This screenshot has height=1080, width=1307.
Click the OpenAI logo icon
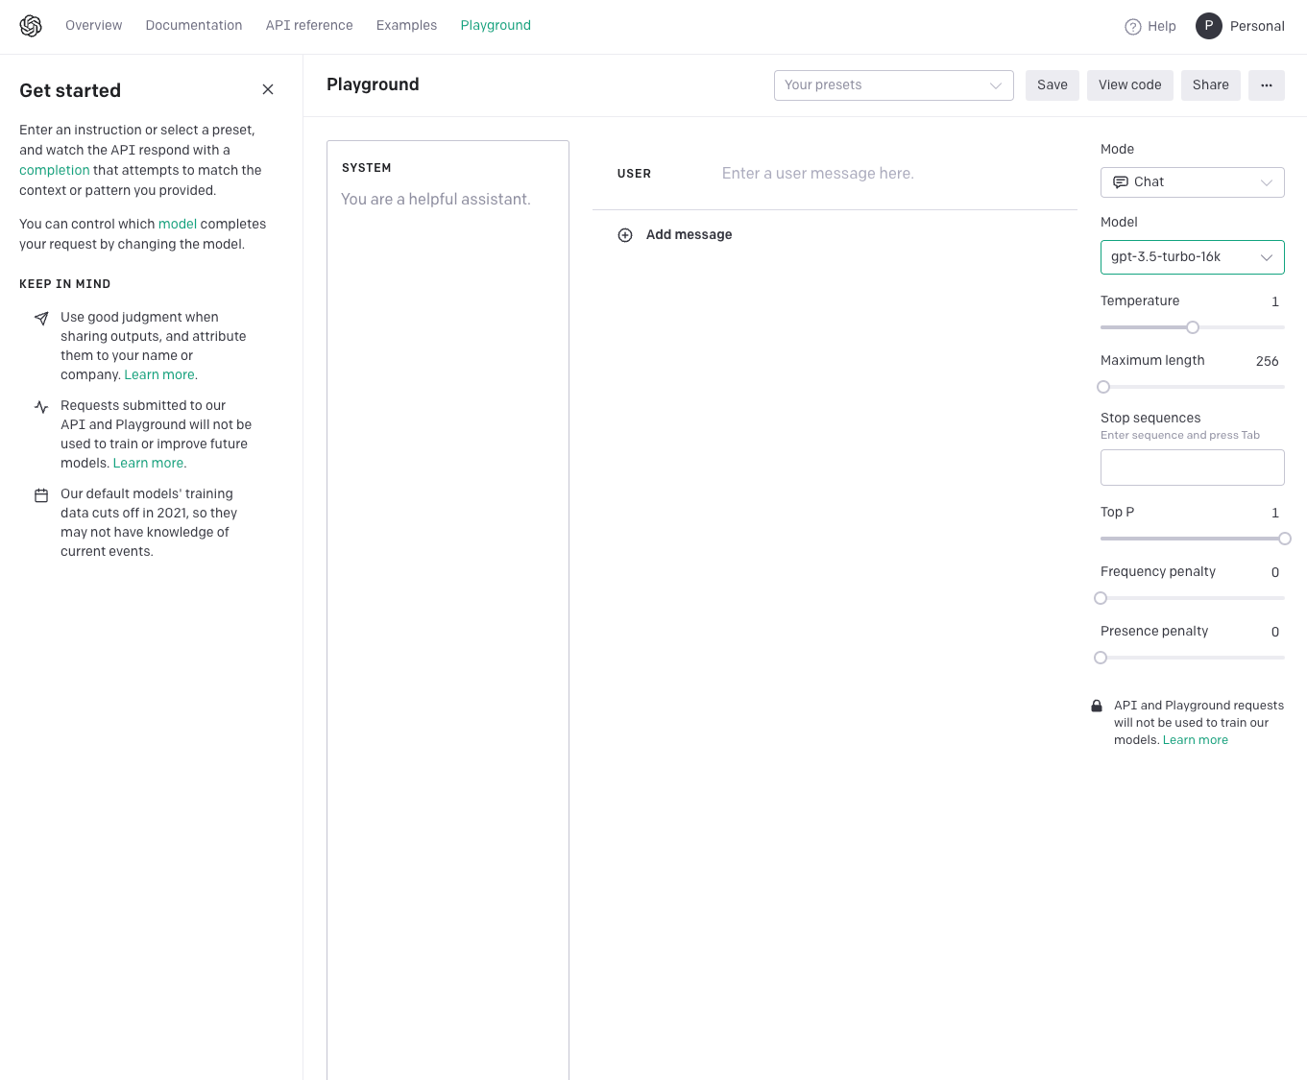click(31, 26)
